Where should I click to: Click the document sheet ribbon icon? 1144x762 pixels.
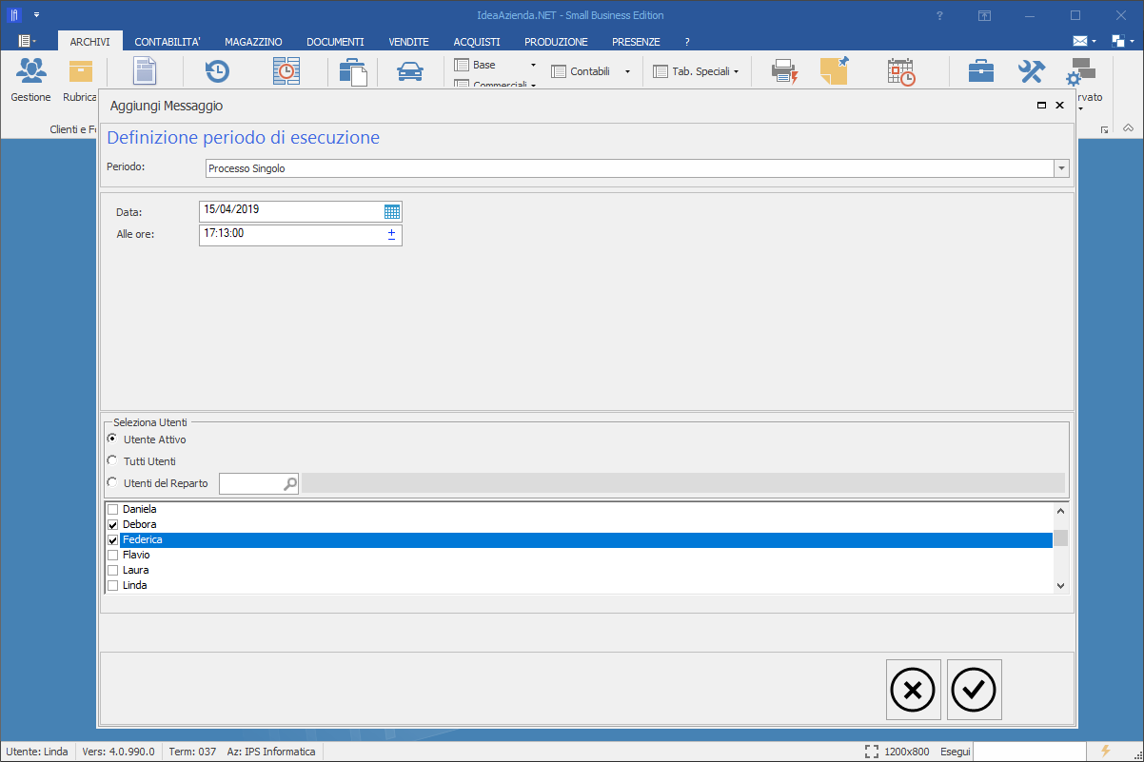tap(145, 72)
